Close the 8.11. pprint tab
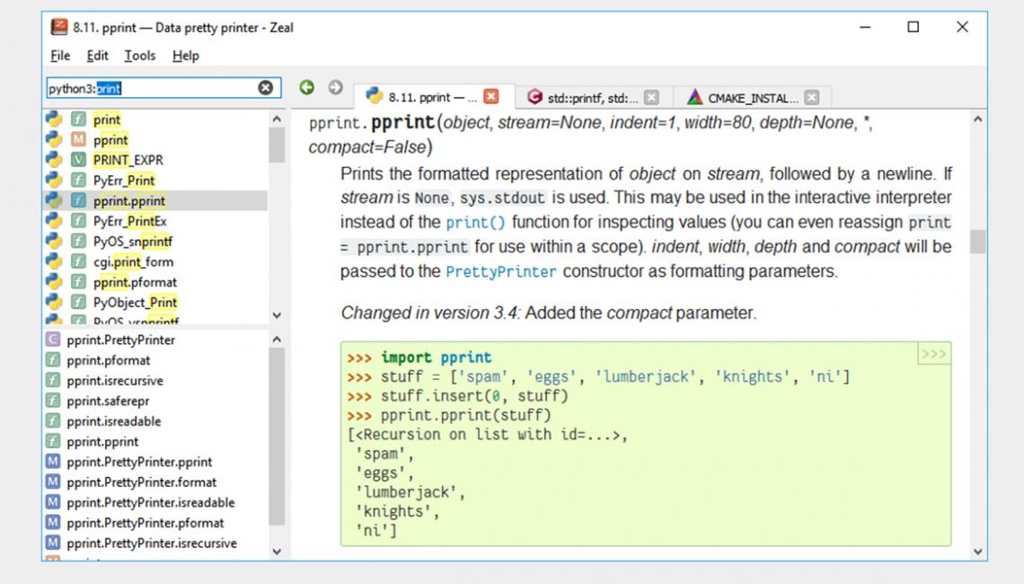 (x=491, y=97)
